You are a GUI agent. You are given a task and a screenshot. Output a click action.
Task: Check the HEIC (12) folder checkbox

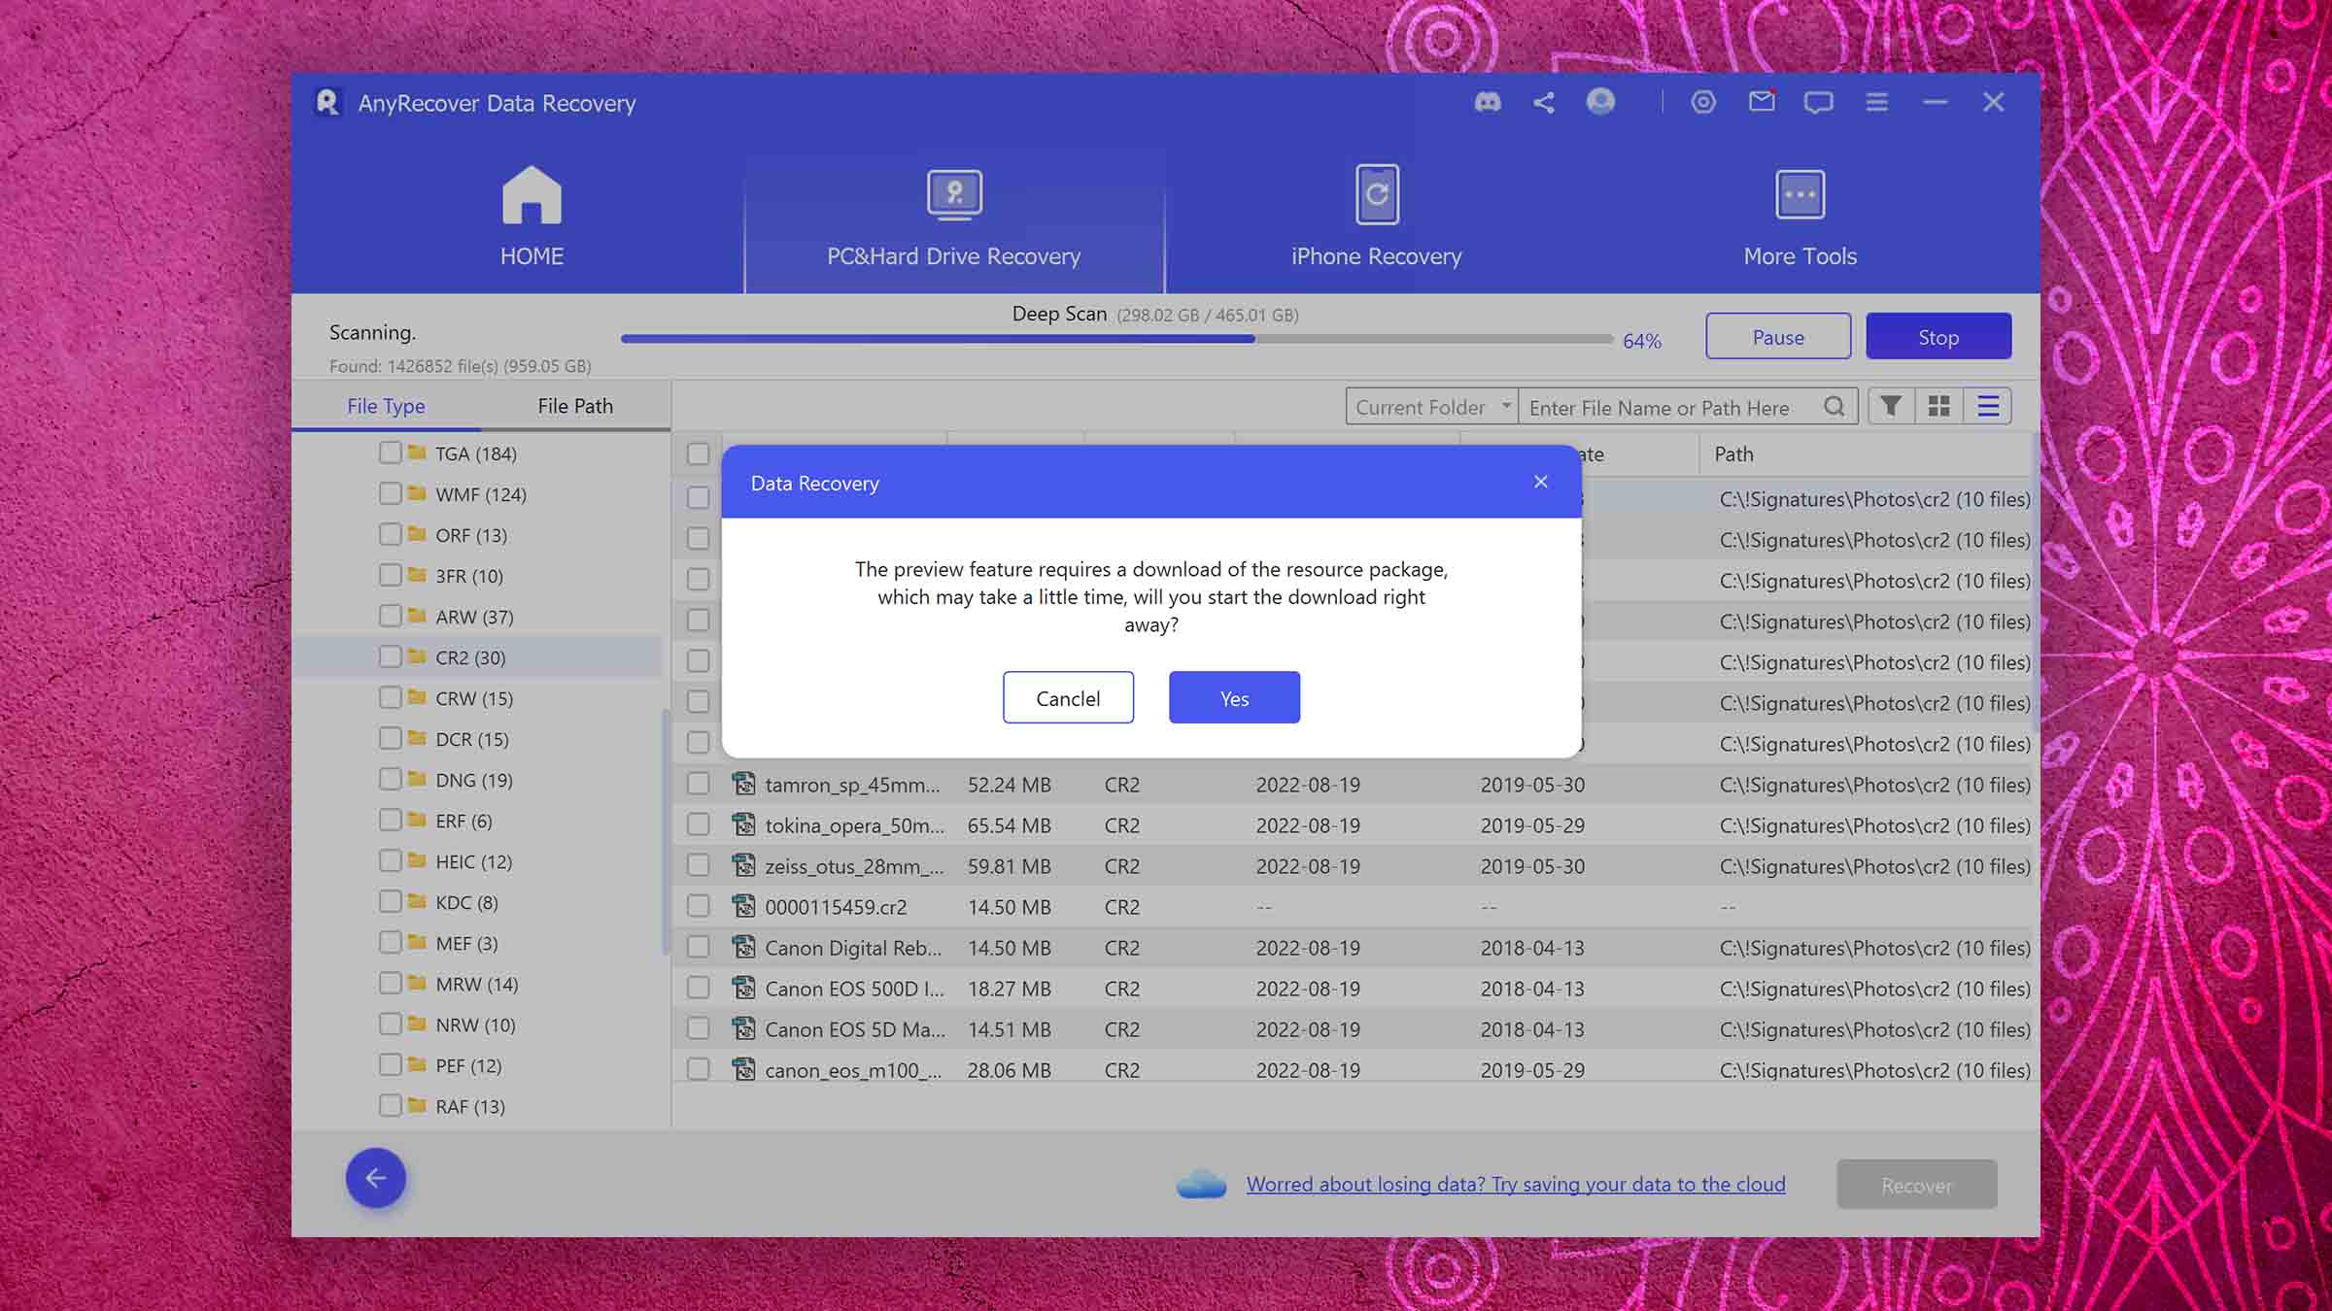pyautogui.click(x=390, y=860)
